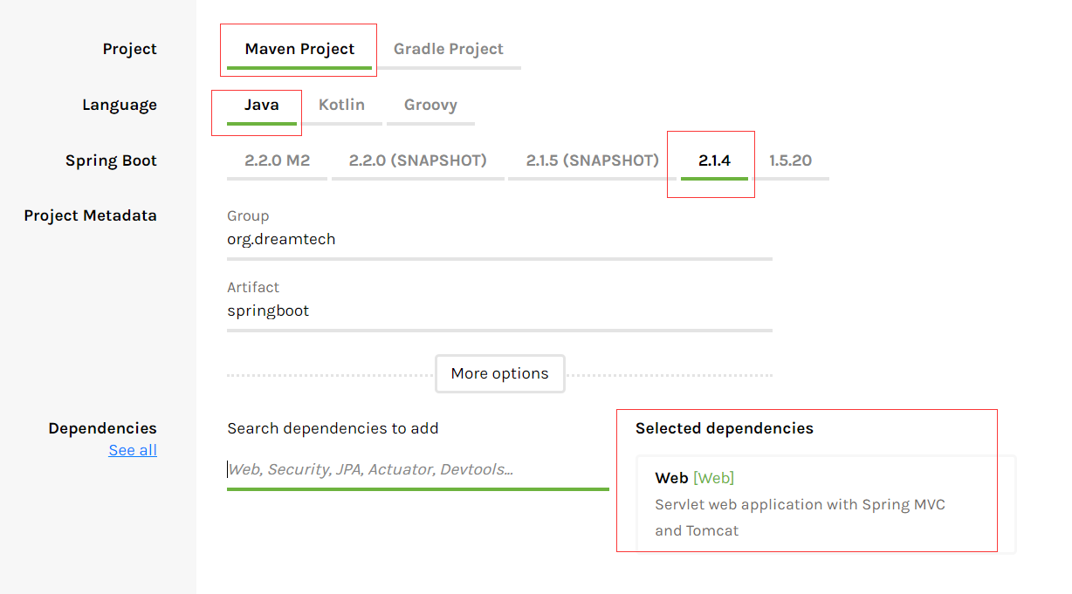Select Spring Boot version 2.1.4
Viewport: 1072px width, 594px height.
714,160
